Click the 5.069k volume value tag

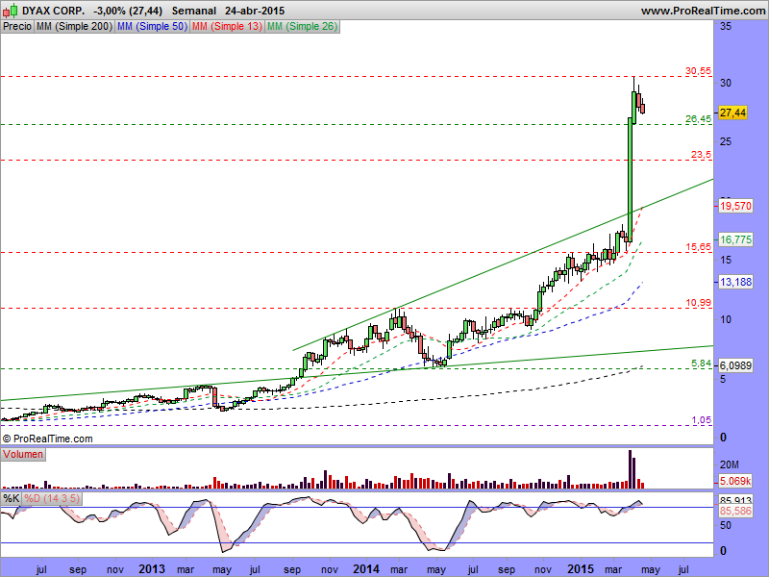(x=735, y=481)
